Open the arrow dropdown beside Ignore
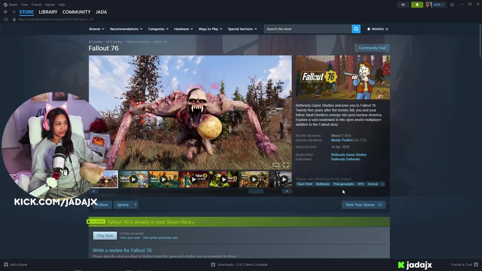This screenshot has width=482, height=271. (135, 205)
